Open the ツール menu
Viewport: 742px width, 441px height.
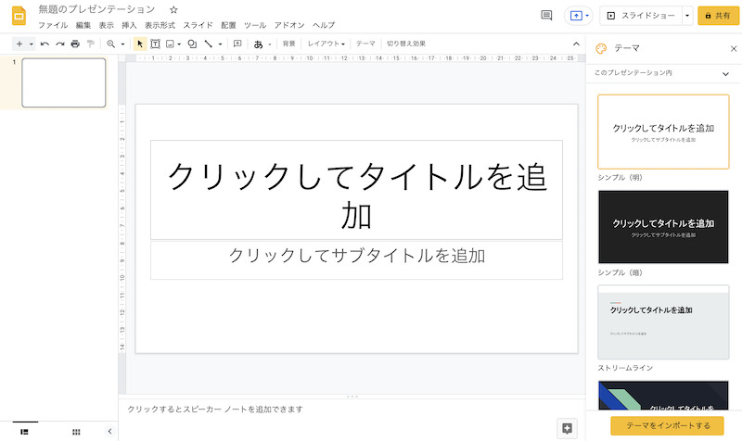click(x=255, y=25)
